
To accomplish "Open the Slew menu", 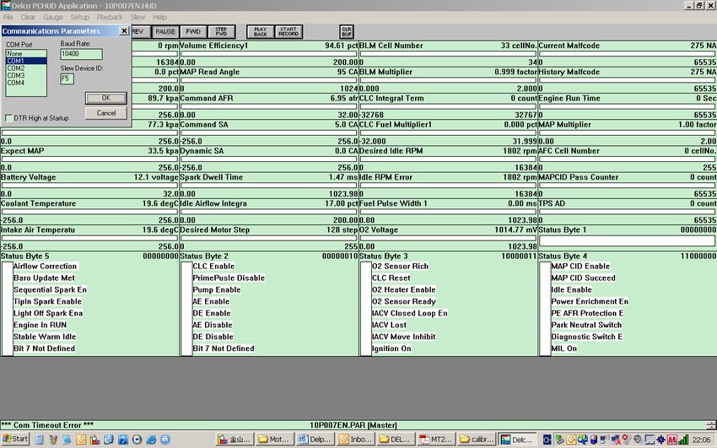I will tap(137, 17).
